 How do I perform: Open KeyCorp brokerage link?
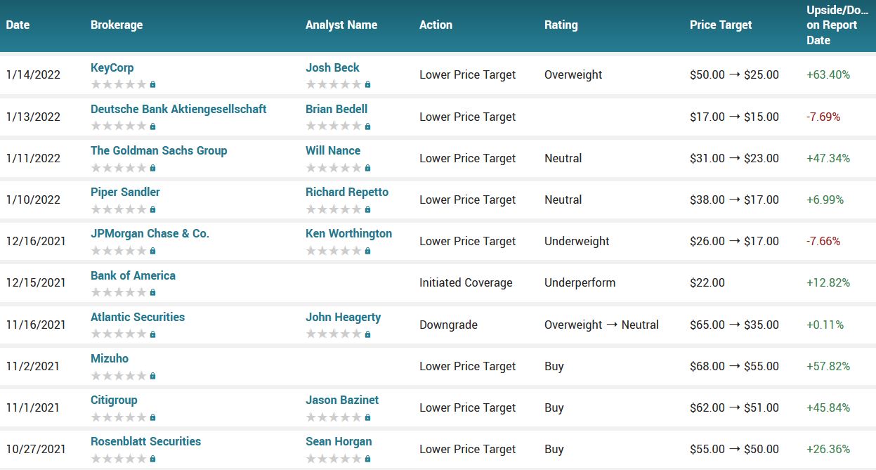pos(112,67)
